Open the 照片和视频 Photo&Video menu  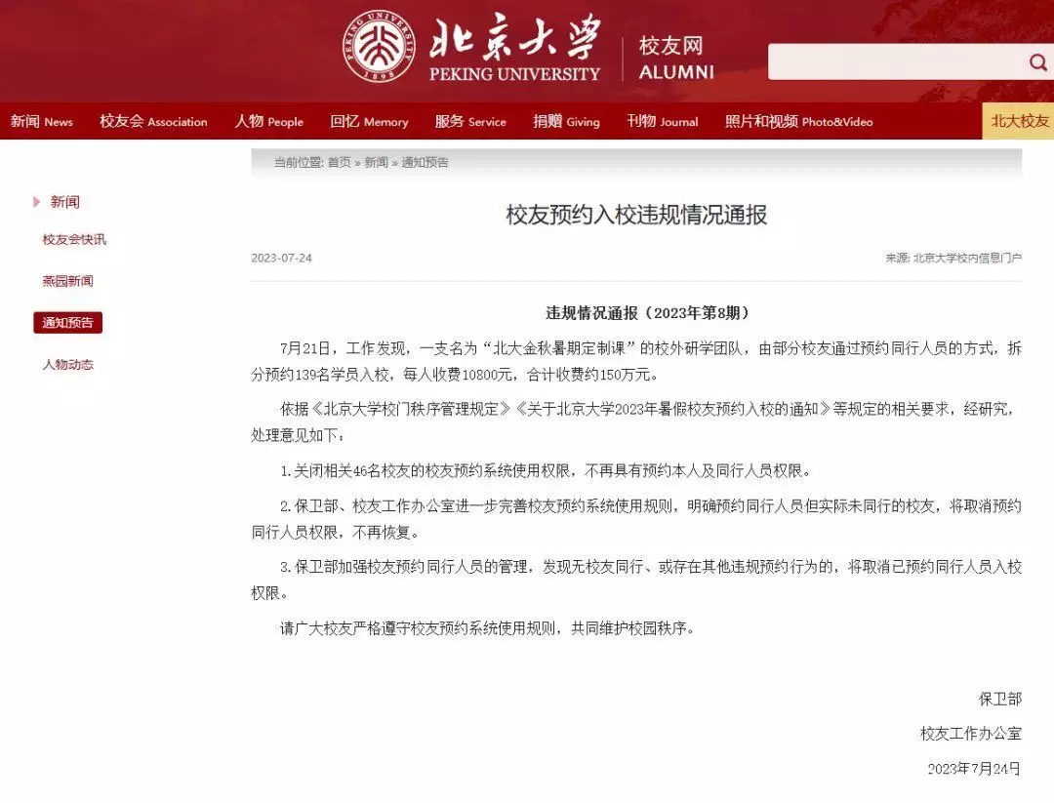(x=798, y=122)
